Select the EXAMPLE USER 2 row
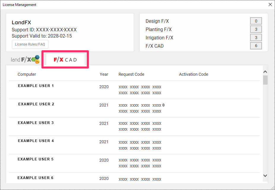This screenshot has height=190, width=275. (134, 108)
